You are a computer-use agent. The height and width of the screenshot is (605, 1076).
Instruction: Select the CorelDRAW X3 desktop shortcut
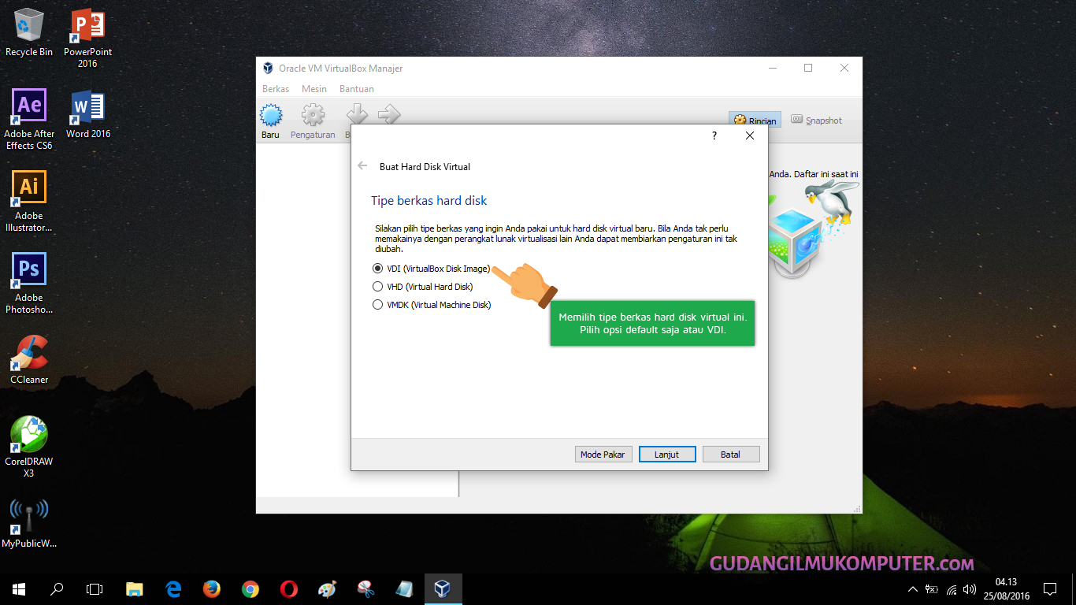(29, 447)
